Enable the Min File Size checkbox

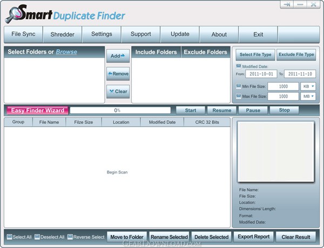pyautogui.click(x=239, y=86)
